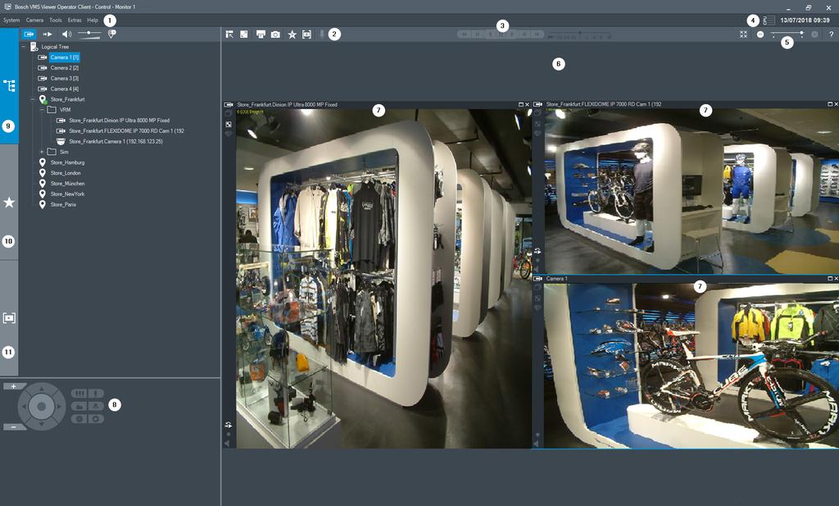Tilt camera down with PTZ arrow
839x506 pixels.
[41, 423]
